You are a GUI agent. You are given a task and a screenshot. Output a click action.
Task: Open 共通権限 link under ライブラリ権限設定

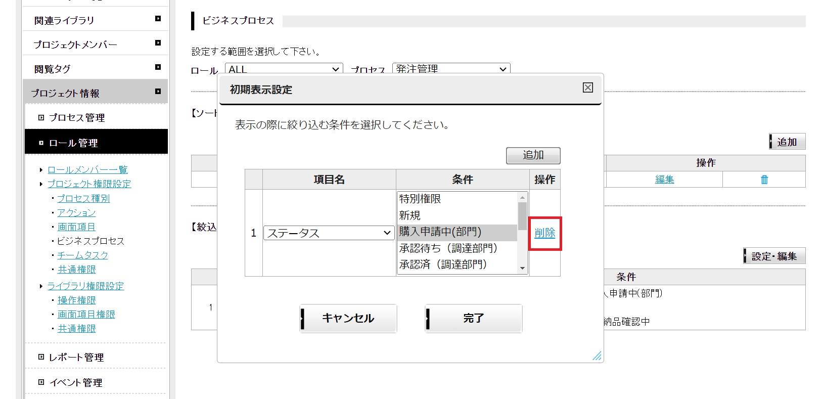click(76, 328)
